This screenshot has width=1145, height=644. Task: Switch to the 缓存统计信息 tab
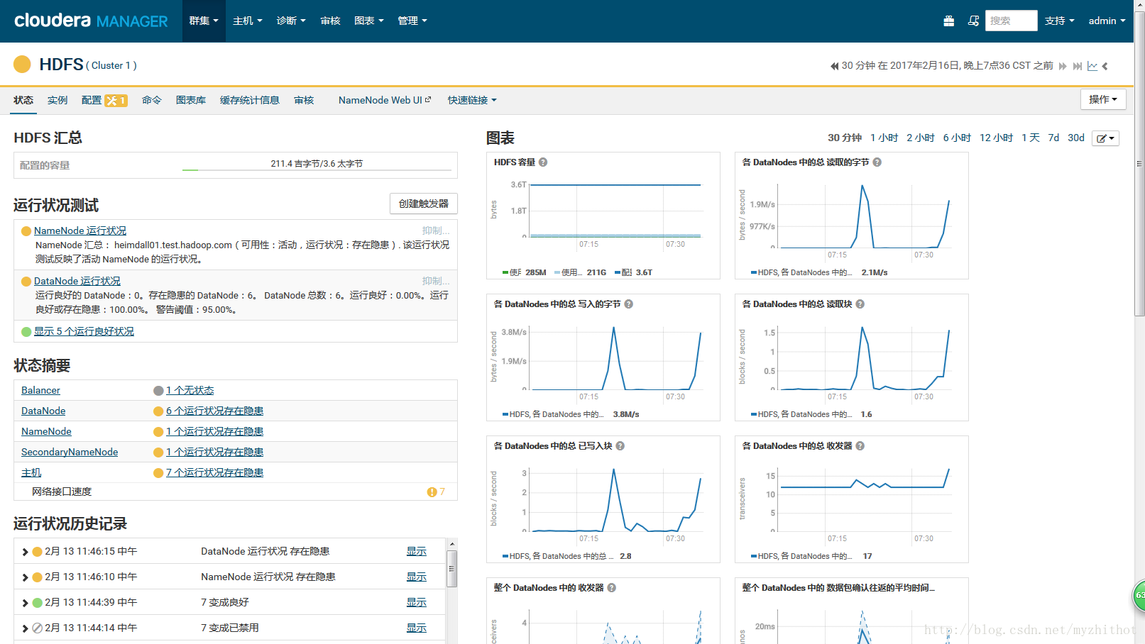point(250,101)
